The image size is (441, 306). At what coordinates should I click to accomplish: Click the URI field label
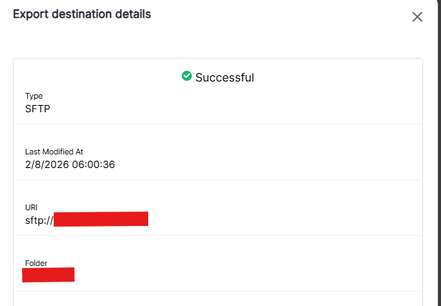pos(31,207)
